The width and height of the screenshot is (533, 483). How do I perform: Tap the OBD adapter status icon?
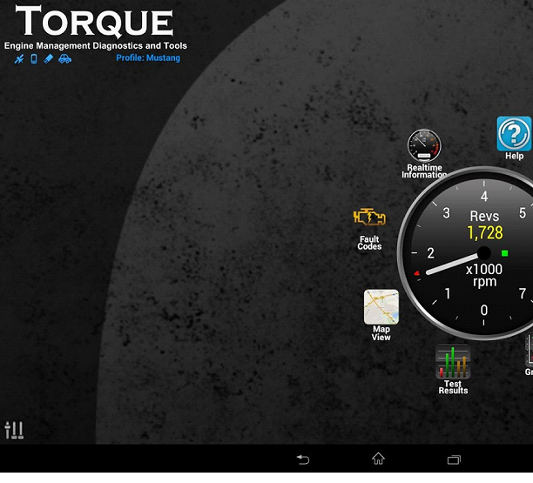[x=48, y=59]
